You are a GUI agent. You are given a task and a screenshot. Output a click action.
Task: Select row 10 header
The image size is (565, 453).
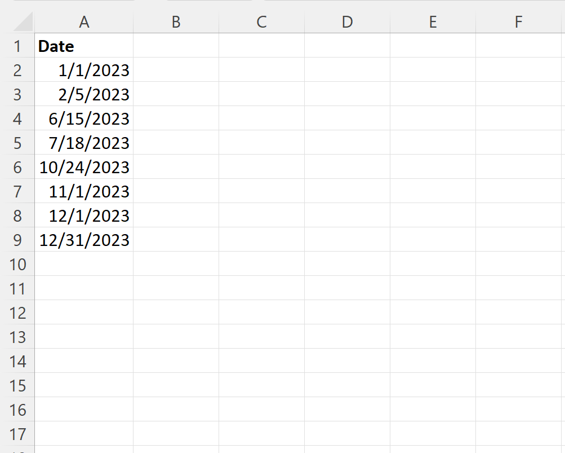click(x=17, y=264)
